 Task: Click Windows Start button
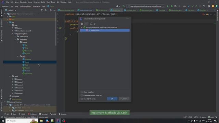tap(3, 121)
